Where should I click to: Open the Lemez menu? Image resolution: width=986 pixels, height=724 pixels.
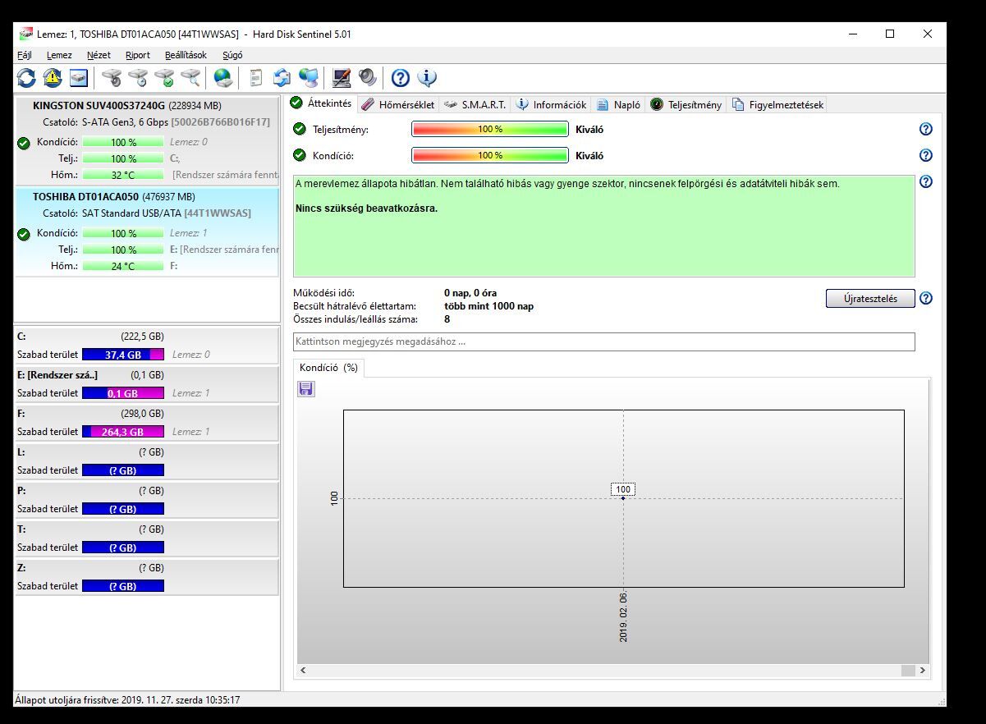tap(59, 55)
